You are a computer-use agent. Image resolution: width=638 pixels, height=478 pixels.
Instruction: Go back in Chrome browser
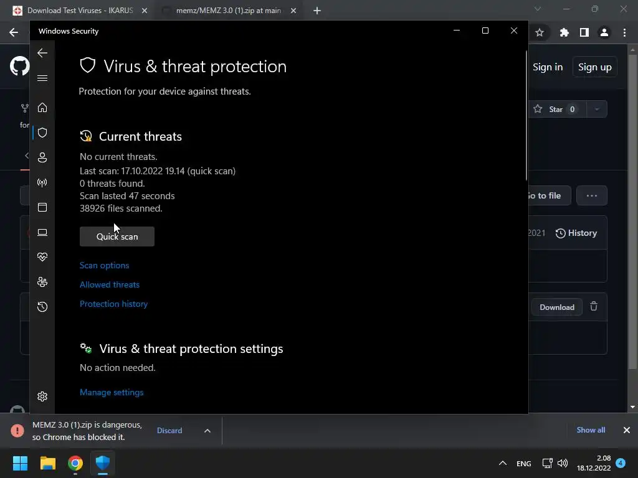click(x=14, y=32)
